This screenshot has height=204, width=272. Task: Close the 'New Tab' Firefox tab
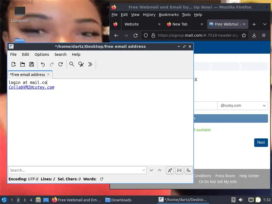202,24
